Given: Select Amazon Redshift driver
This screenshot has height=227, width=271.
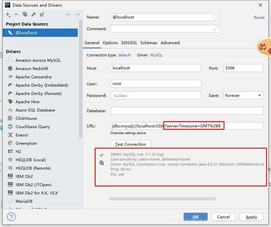Looking at the screenshot, I should click(x=32, y=69).
